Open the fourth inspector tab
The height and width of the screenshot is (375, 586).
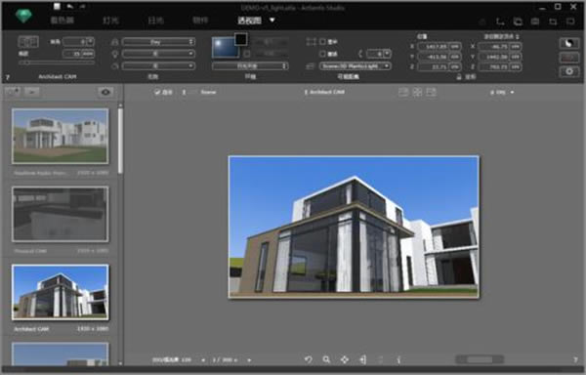[x=200, y=21]
